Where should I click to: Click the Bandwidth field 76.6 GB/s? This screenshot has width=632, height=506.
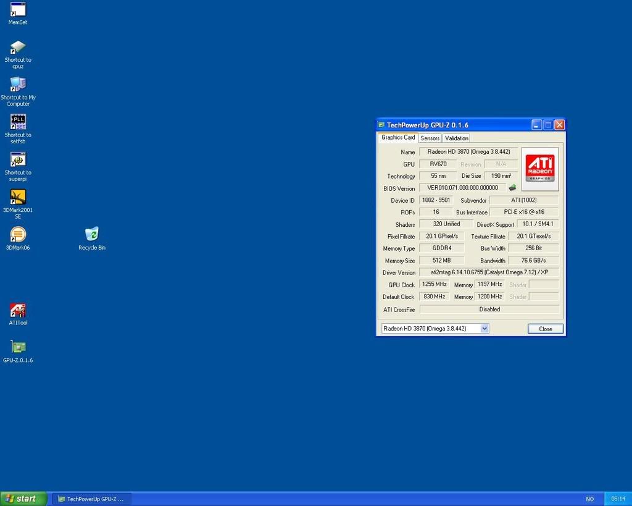[x=534, y=260]
